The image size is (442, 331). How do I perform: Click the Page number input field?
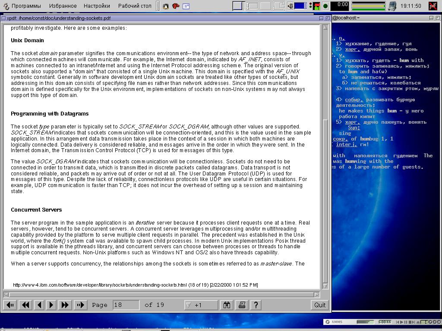tap(126, 305)
